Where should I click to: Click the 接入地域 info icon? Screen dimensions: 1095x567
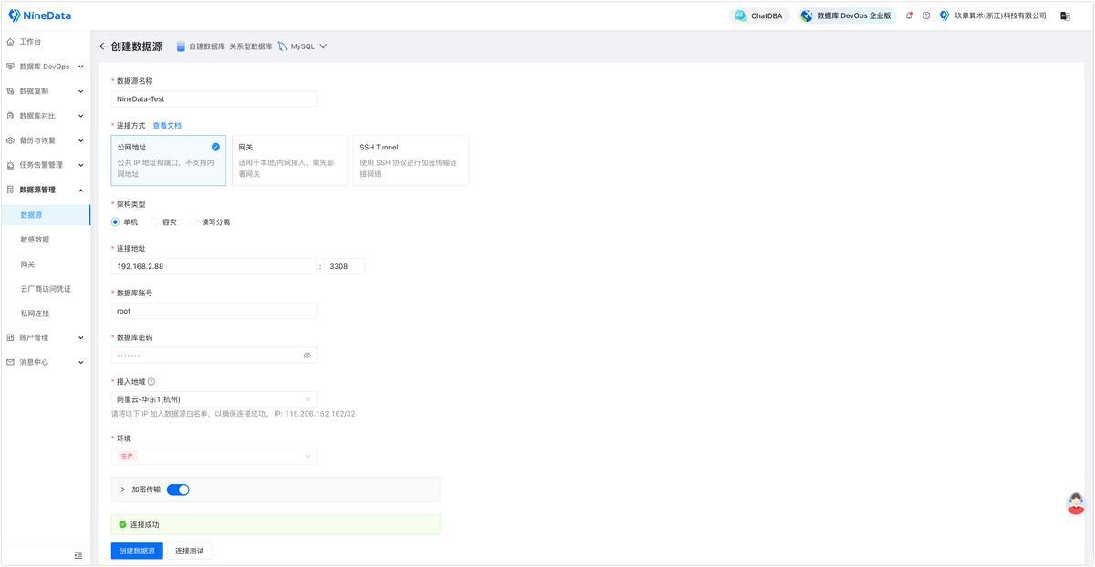(x=151, y=382)
